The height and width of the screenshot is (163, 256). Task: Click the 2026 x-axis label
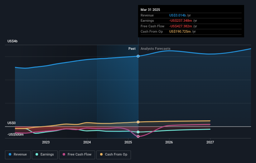point(169,142)
